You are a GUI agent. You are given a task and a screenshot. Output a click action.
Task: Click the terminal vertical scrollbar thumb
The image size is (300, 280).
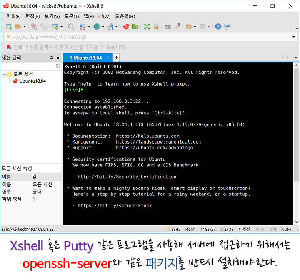(296, 125)
